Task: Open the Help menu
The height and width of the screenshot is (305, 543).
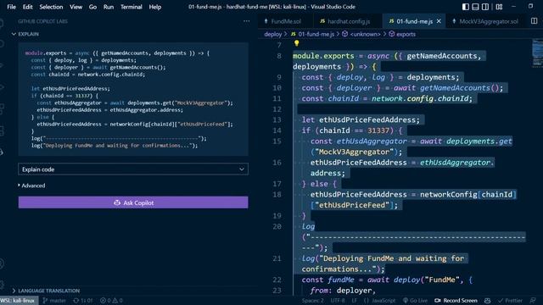Action: click(x=154, y=7)
